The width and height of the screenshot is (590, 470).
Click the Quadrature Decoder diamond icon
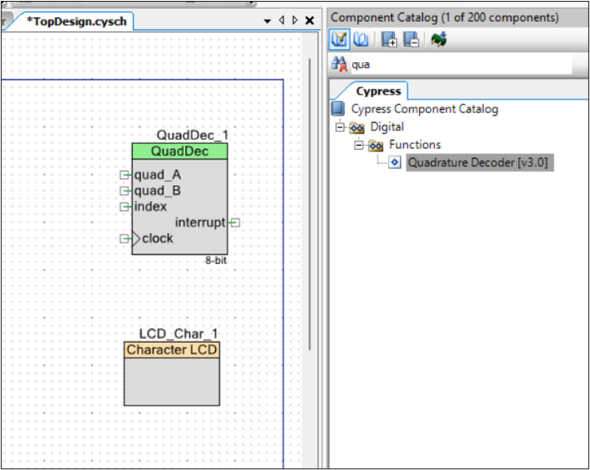pyautogui.click(x=394, y=162)
